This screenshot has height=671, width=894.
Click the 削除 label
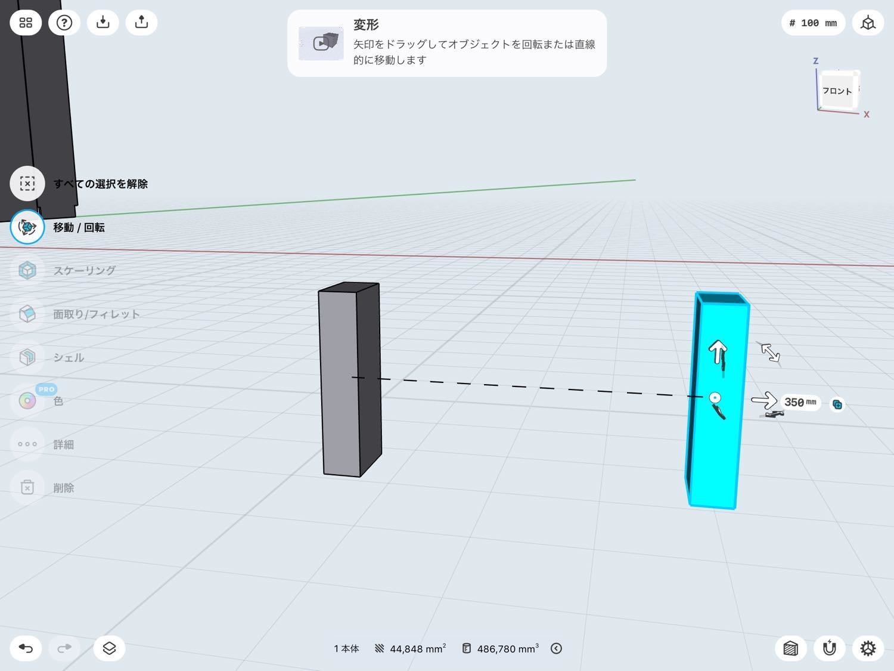click(64, 487)
